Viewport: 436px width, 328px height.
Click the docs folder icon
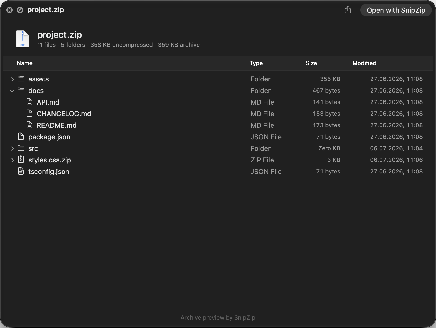point(21,90)
